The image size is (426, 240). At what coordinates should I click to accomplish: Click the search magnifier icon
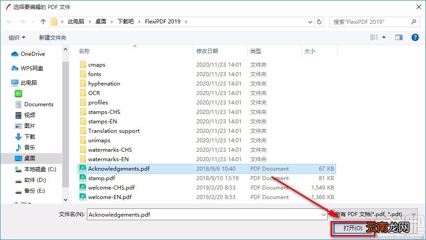(413, 22)
